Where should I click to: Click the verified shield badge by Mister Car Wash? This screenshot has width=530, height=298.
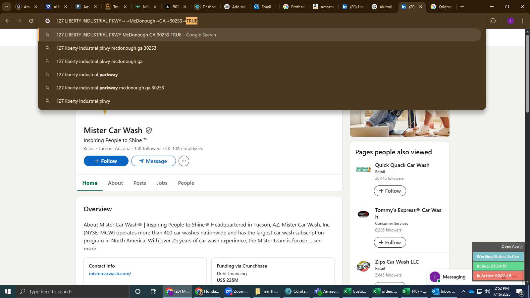pyautogui.click(x=149, y=130)
